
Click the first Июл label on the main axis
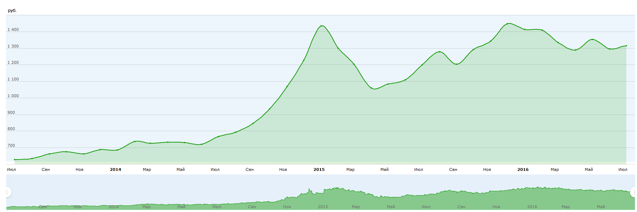coord(11,169)
